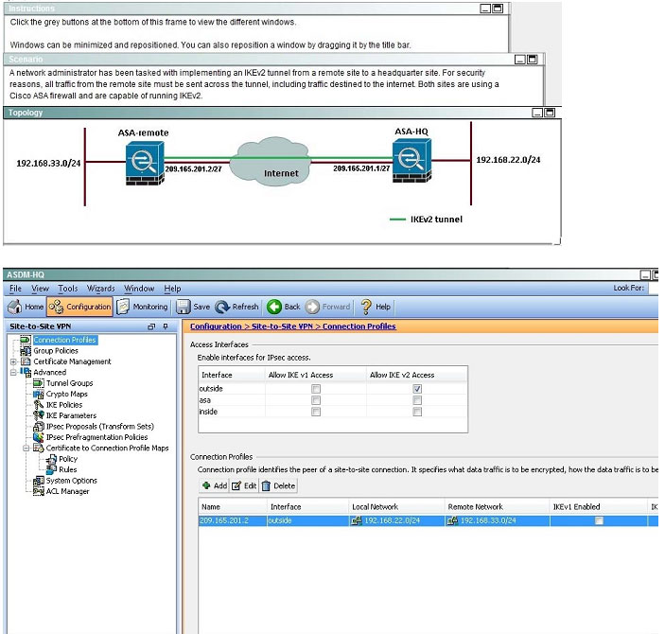The height and width of the screenshot is (634, 665).
Task: Click the Crypto Maps icon
Action: [x=39, y=395]
